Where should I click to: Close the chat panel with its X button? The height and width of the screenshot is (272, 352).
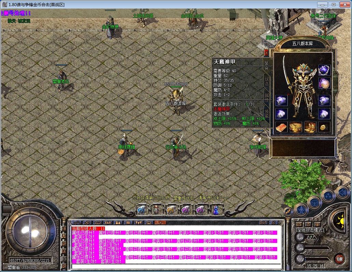click(273, 223)
